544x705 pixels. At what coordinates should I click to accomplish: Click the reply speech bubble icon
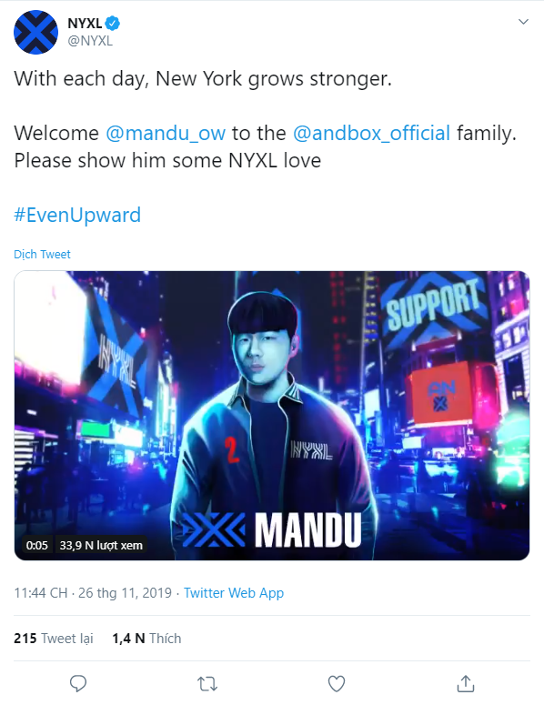[77, 683]
